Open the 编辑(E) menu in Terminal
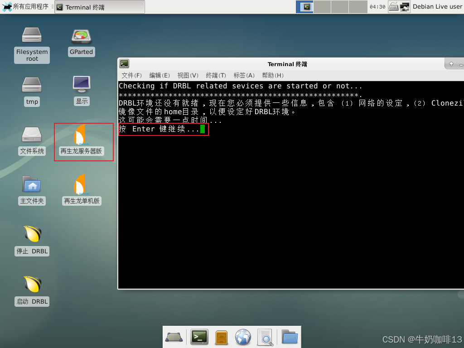 click(159, 76)
